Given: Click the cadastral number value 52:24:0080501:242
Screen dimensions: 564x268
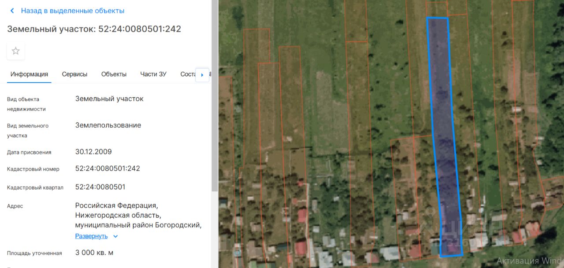Looking at the screenshot, I should coord(108,169).
